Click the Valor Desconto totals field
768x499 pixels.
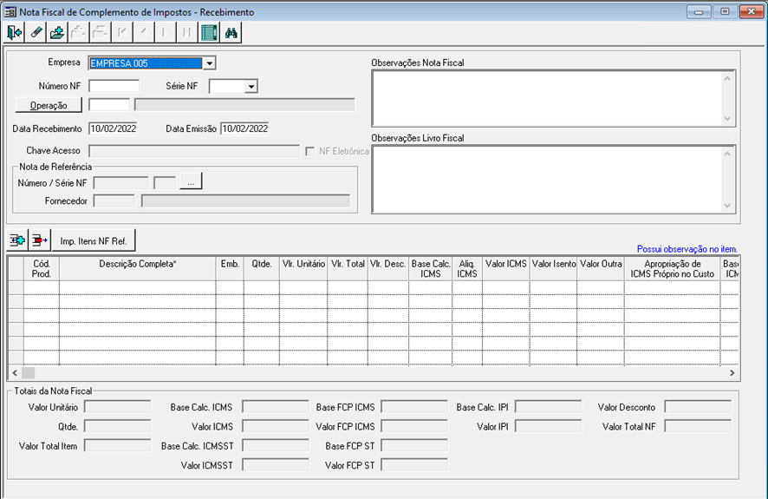tap(698, 407)
